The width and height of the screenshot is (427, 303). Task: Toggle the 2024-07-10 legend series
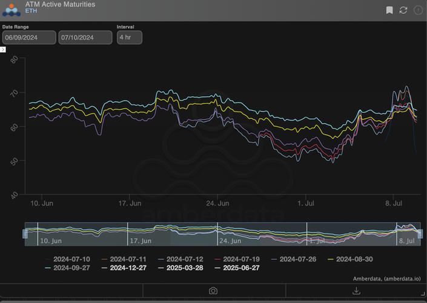(x=68, y=259)
